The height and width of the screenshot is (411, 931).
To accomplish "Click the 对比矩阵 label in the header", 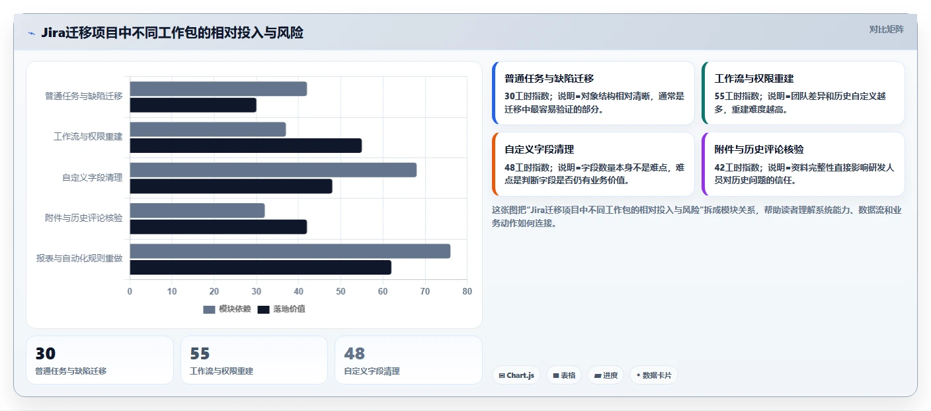I will (886, 29).
